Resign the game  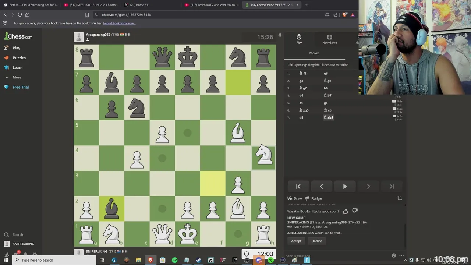click(x=313, y=198)
